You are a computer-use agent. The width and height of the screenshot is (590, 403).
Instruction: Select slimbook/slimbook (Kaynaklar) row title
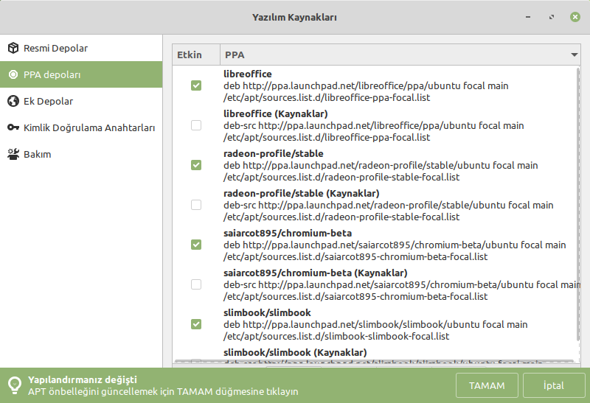pyautogui.click(x=295, y=353)
